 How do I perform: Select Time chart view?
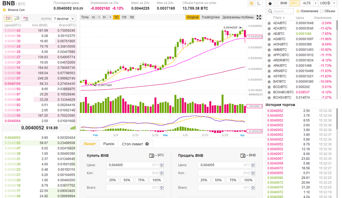point(85,17)
